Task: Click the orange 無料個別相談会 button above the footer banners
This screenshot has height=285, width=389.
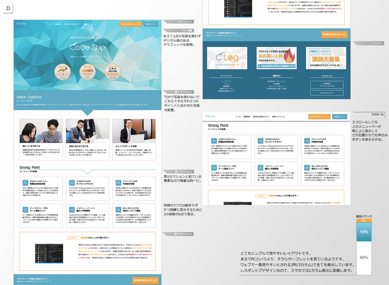Action: point(334,34)
